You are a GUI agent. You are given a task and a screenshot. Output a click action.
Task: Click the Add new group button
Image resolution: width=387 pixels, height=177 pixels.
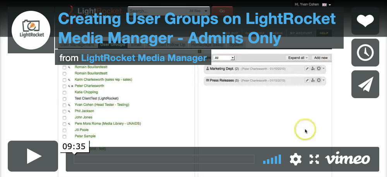click(x=321, y=58)
